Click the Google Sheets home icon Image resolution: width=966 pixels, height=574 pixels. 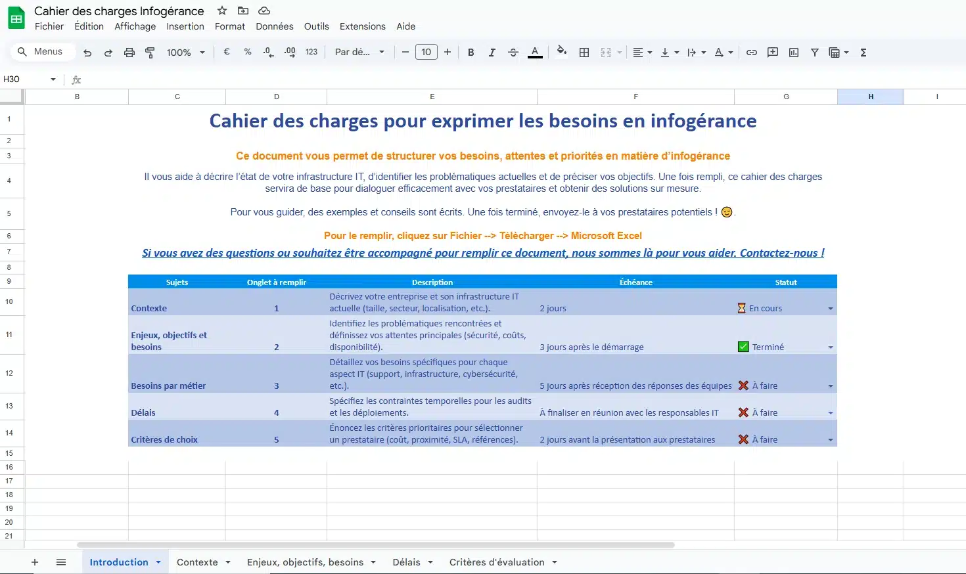(16, 18)
